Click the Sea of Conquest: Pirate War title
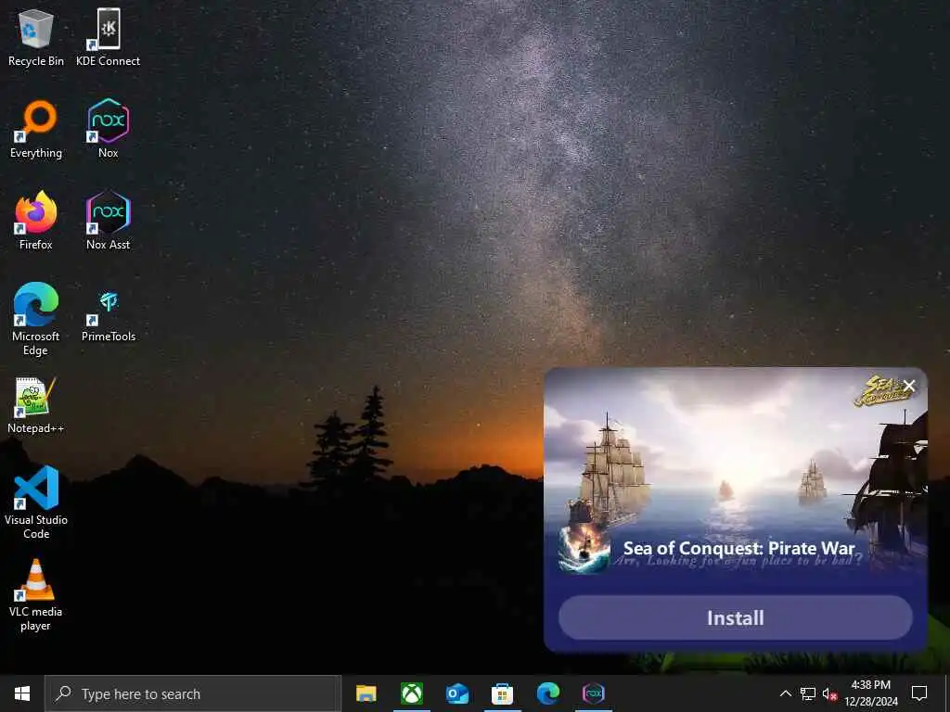The image size is (950, 712). (x=738, y=548)
